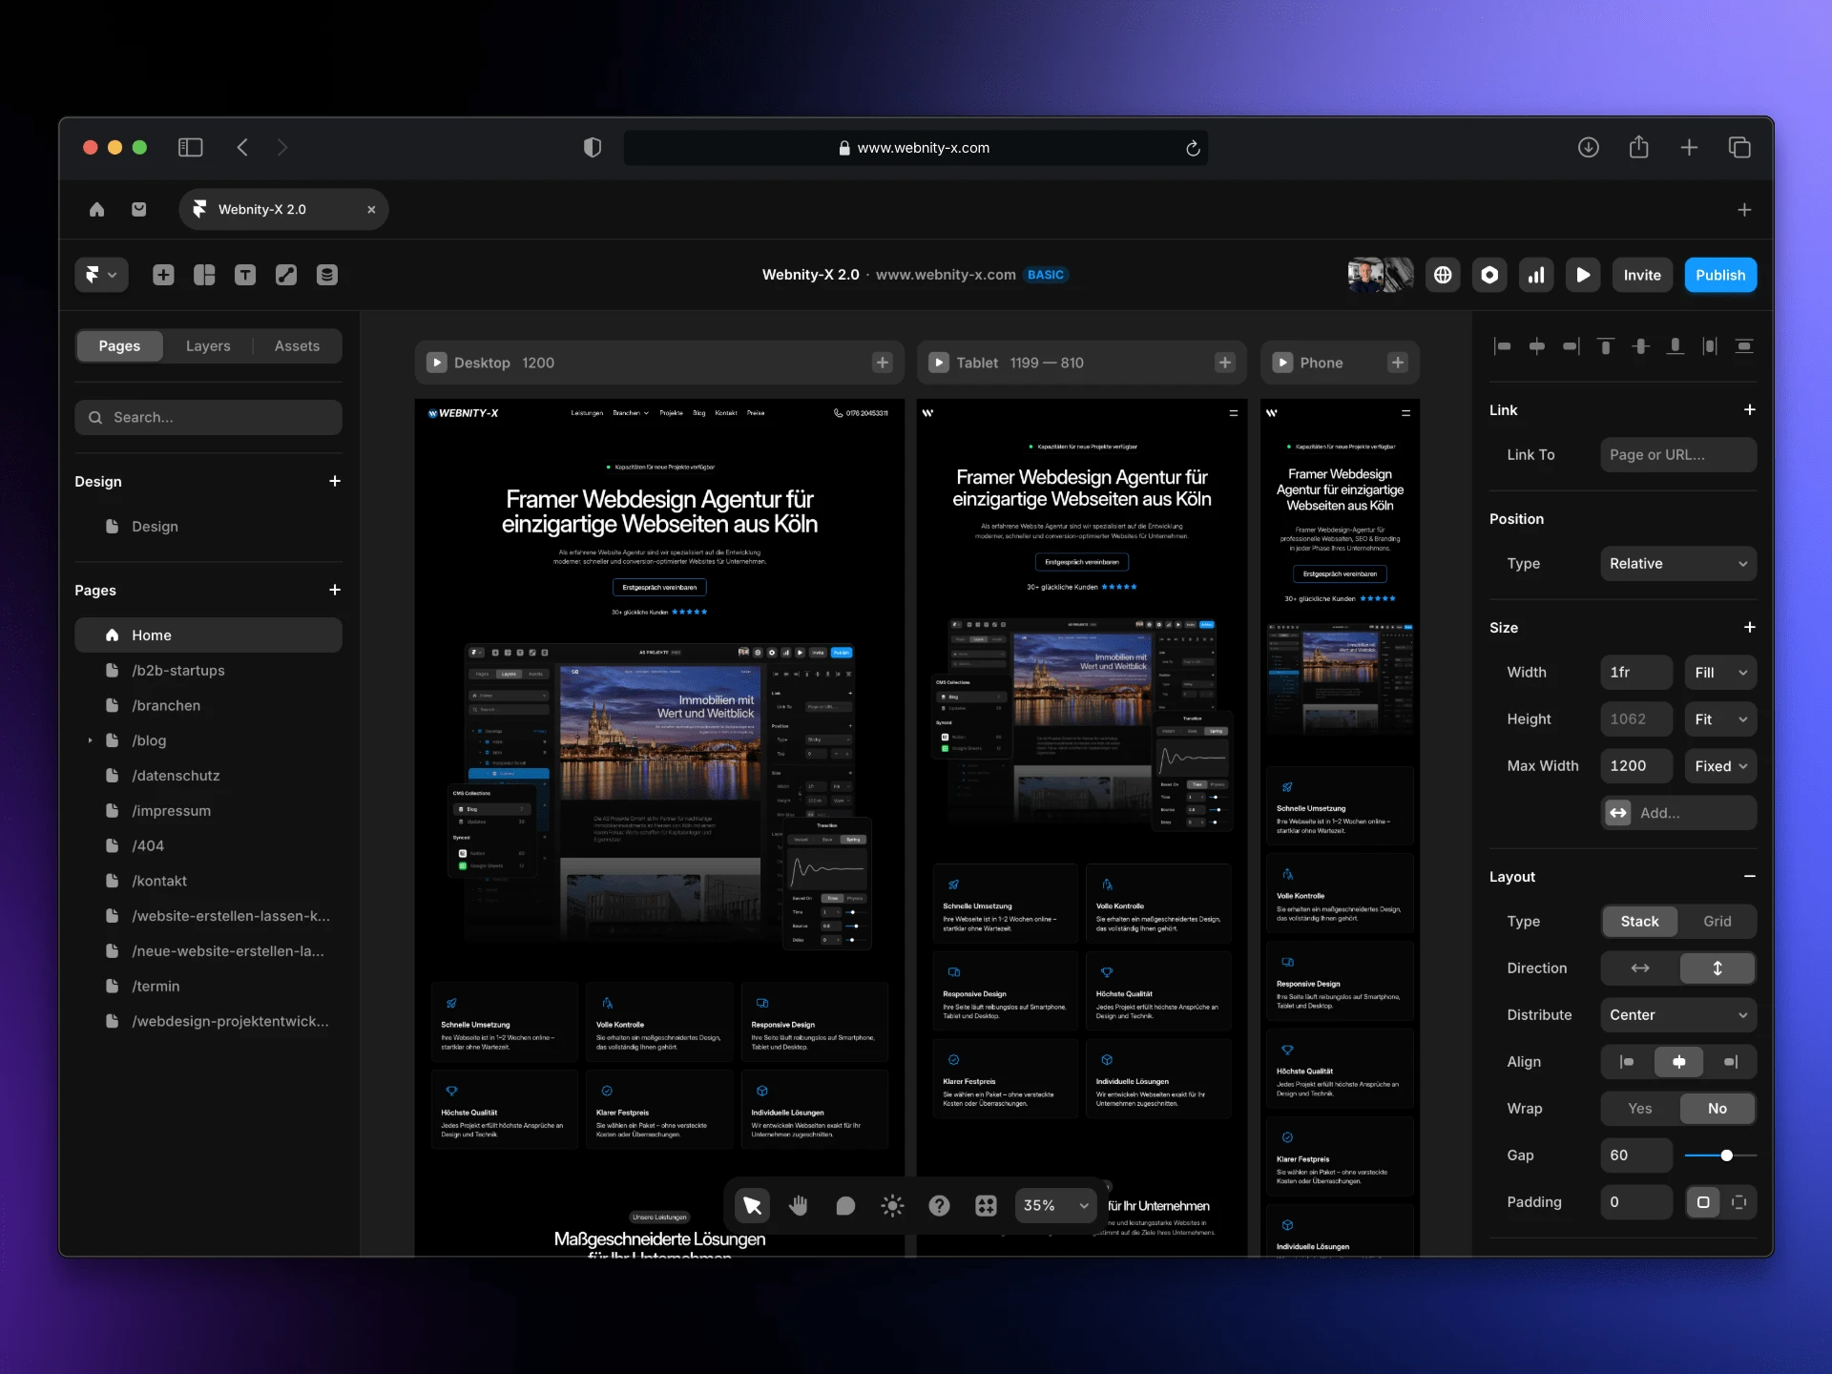Click the blue Publish button
Image resolution: width=1832 pixels, height=1374 pixels.
point(1720,275)
